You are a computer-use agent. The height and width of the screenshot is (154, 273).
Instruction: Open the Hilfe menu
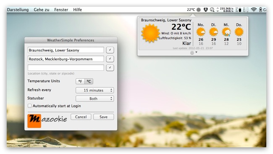77,10
